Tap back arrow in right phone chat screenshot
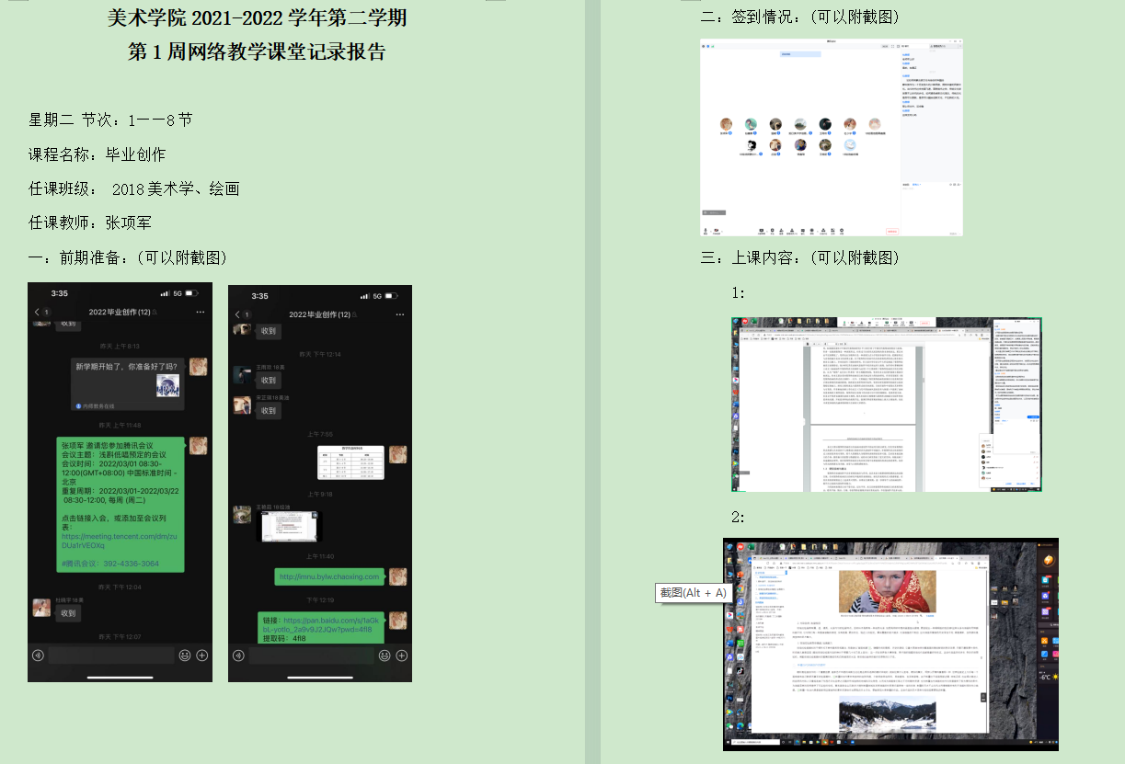The image size is (1125, 764). click(237, 314)
